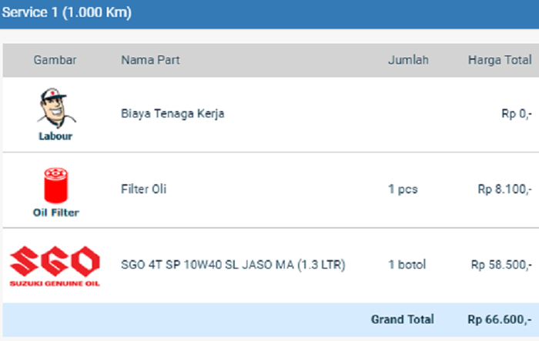
Task: Open the Filter Oli part name
Action: 143,189
